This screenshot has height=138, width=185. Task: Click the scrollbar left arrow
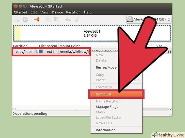click(14, 109)
